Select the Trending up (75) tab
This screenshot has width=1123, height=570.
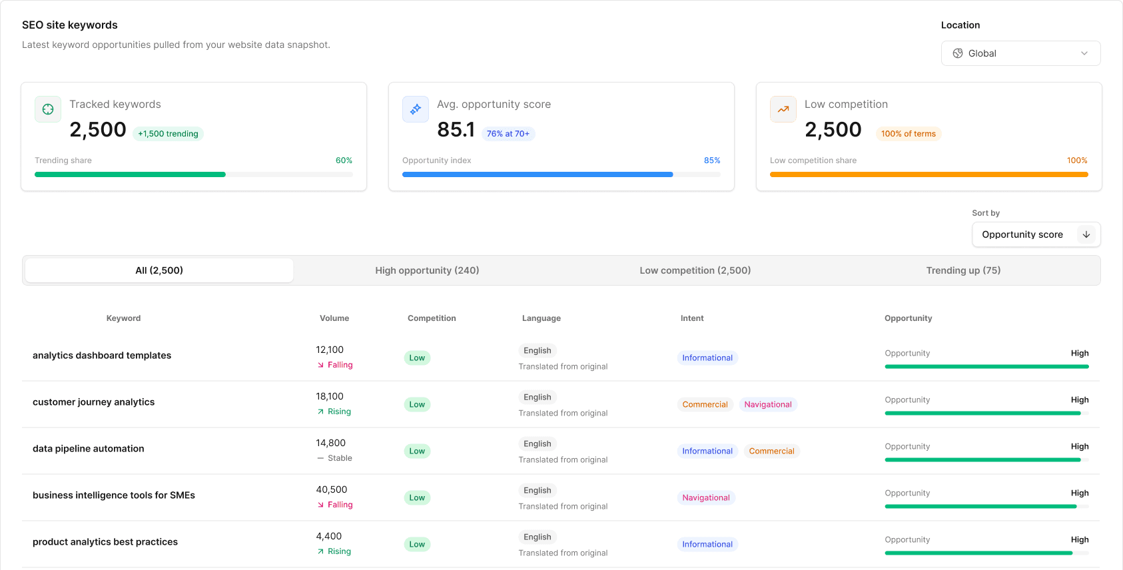pos(963,270)
